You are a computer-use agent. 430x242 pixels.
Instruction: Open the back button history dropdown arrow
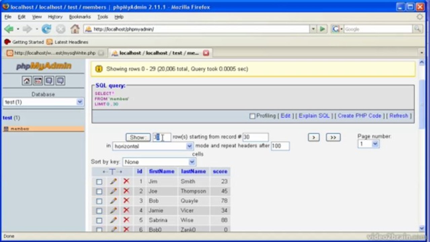point(18,30)
